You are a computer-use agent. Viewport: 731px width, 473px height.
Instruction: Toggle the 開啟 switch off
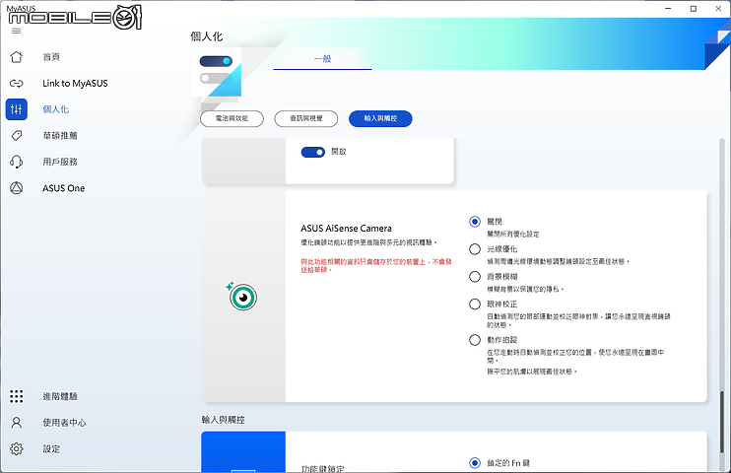313,152
